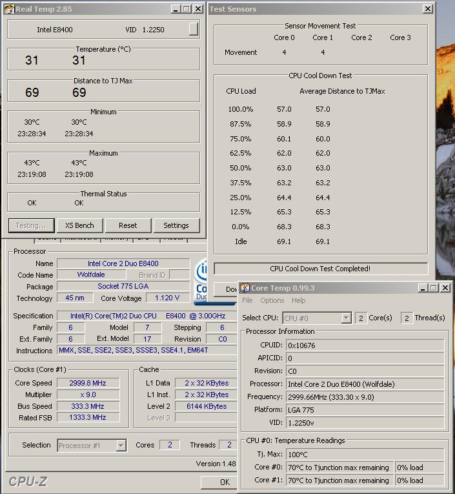This screenshot has height=494, width=455.
Task: Click the Core Temp title bar icon
Action: 245,287
